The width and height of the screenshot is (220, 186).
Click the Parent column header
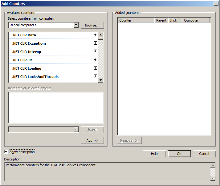(161, 20)
